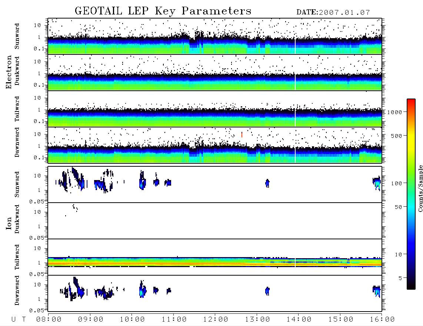
Task: Click the 'GEOTAIL LEP Key Parameters' title
Action: (163, 11)
